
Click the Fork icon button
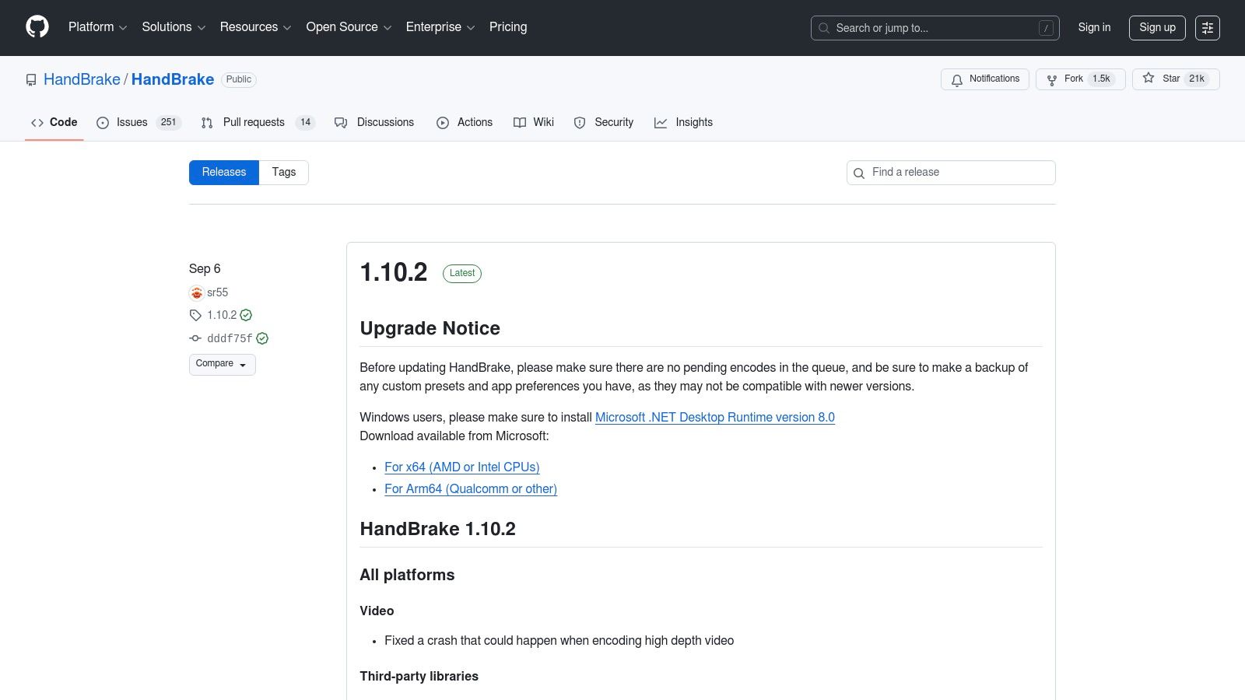(x=1052, y=79)
